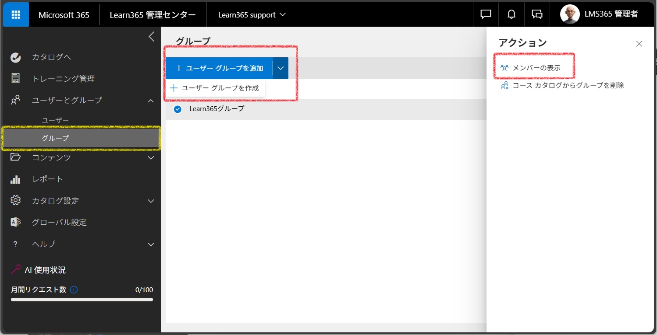Click the 月間リクエスト数 usage progress bar

(x=82, y=300)
